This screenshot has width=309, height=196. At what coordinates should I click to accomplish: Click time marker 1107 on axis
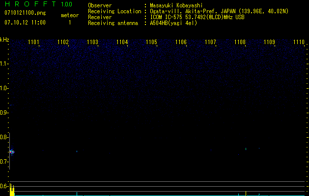point(210,42)
